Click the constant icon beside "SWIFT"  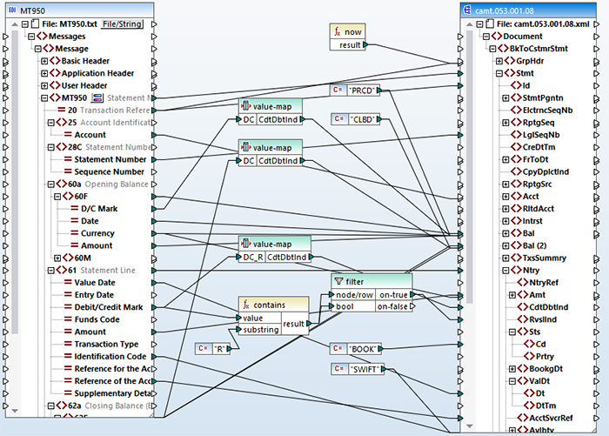338,369
